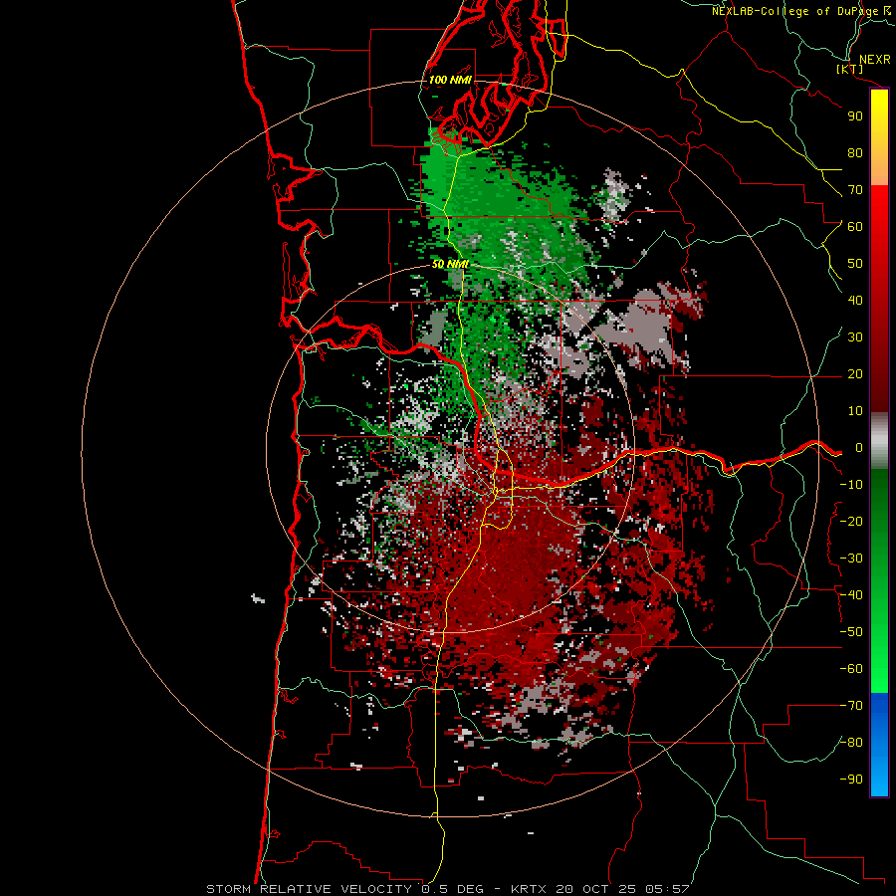Image resolution: width=896 pixels, height=896 pixels.
Task: Click the 50 NMI range ring label
Action: [450, 264]
